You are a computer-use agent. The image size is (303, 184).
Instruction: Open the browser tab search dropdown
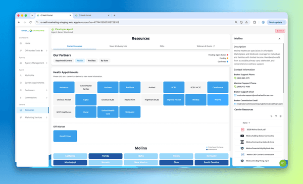point(32,16)
